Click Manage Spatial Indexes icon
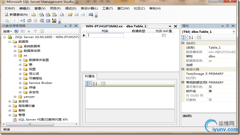 [x=54, y=21]
